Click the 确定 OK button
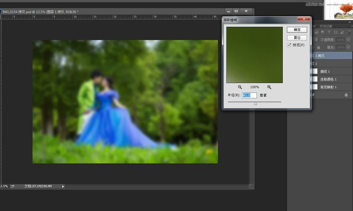The width and height of the screenshot is (353, 211). (x=297, y=30)
